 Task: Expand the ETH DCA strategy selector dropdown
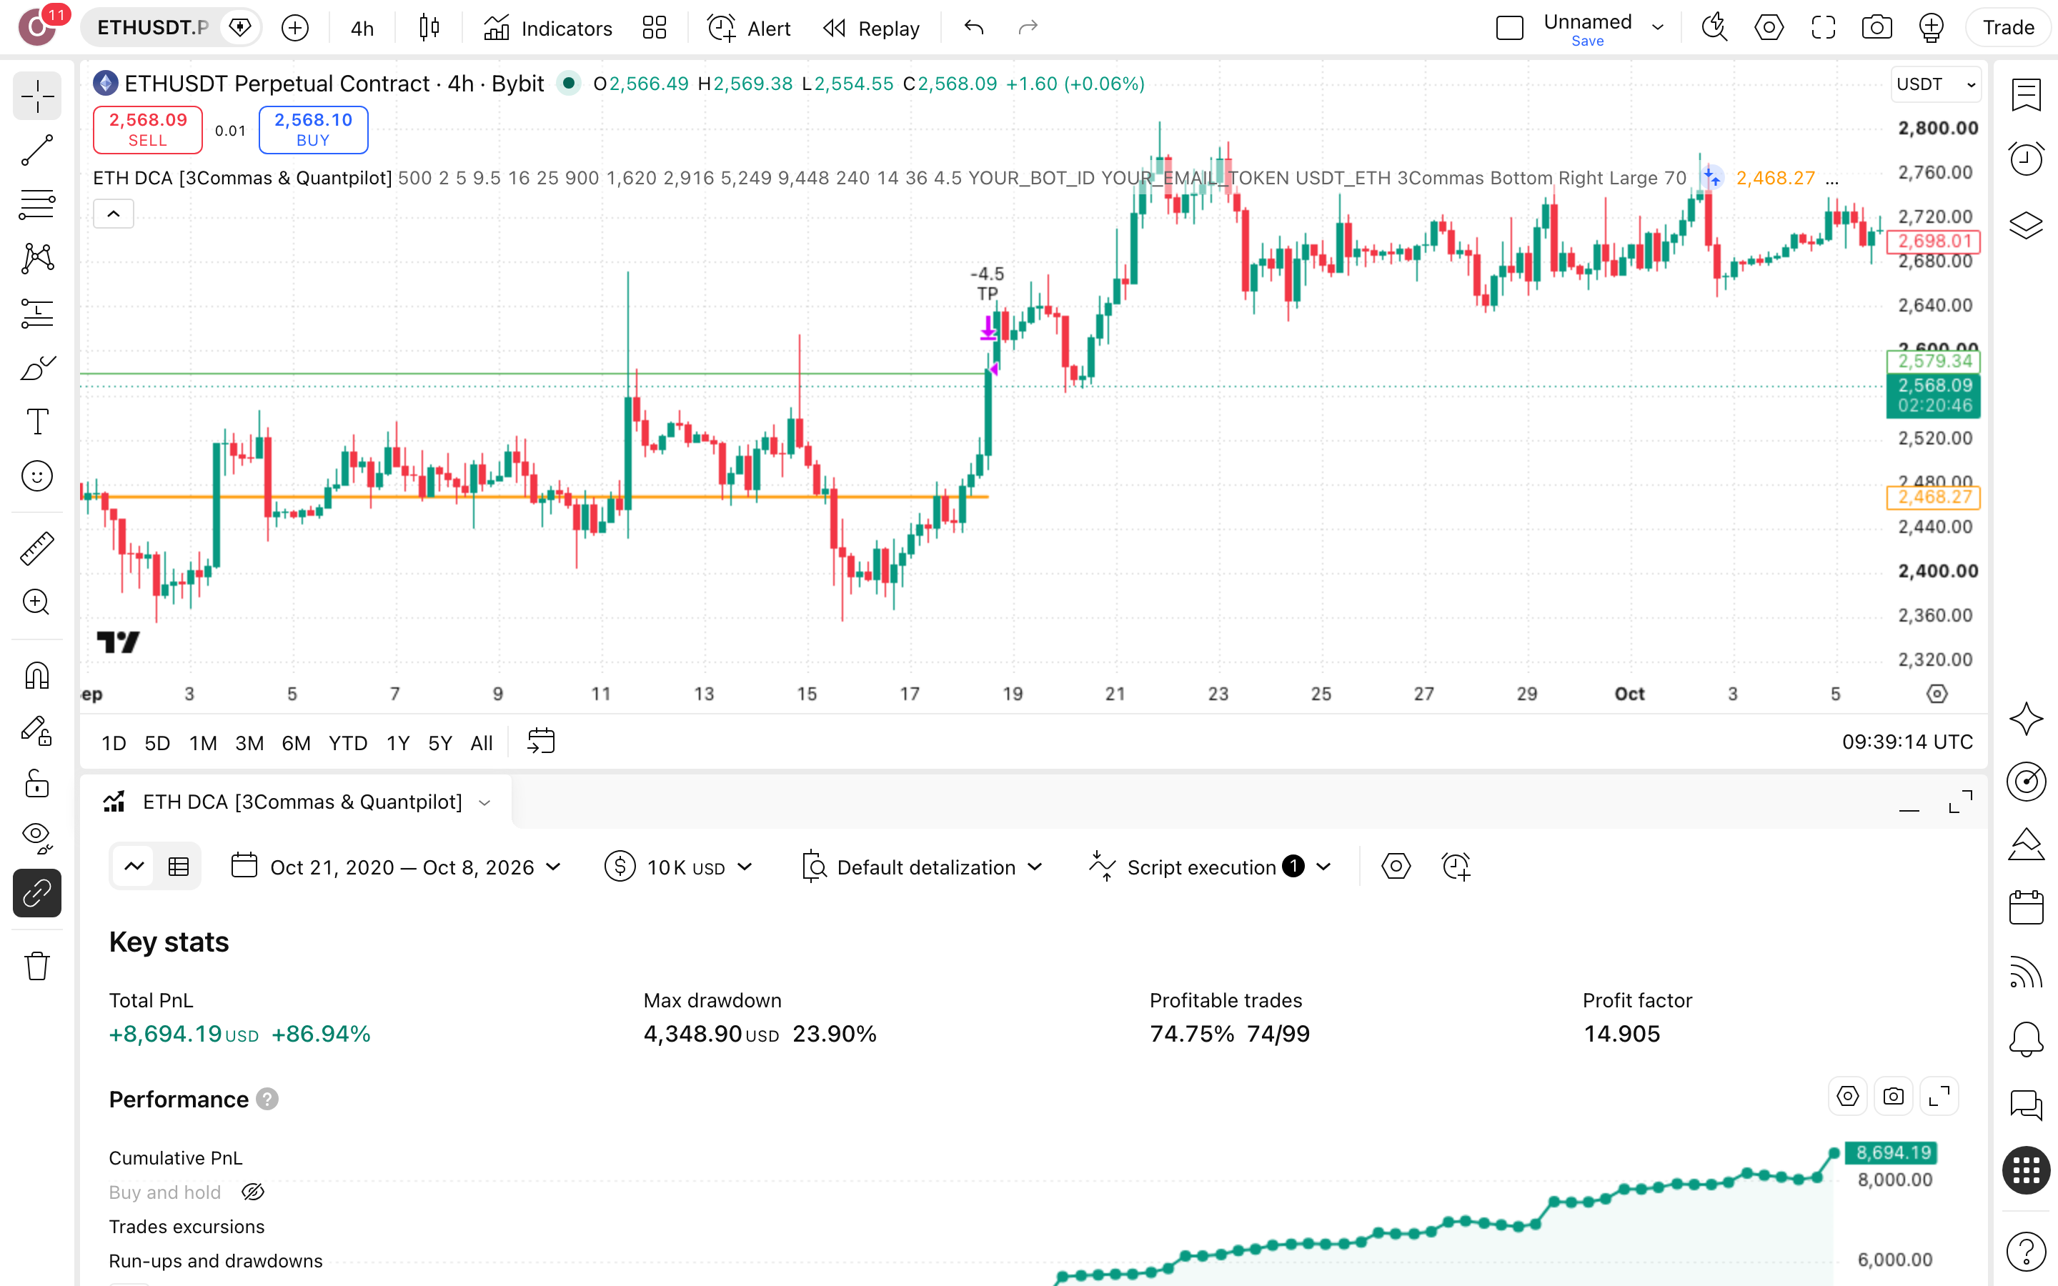point(484,802)
